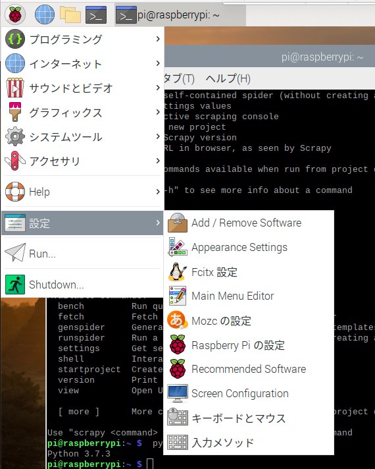Open the ヘルプ(H) terminal menu
Viewport: 375px width, 469px height.
click(x=228, y=78)
